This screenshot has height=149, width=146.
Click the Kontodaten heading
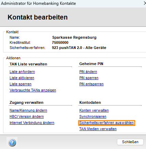click(90, 102)
